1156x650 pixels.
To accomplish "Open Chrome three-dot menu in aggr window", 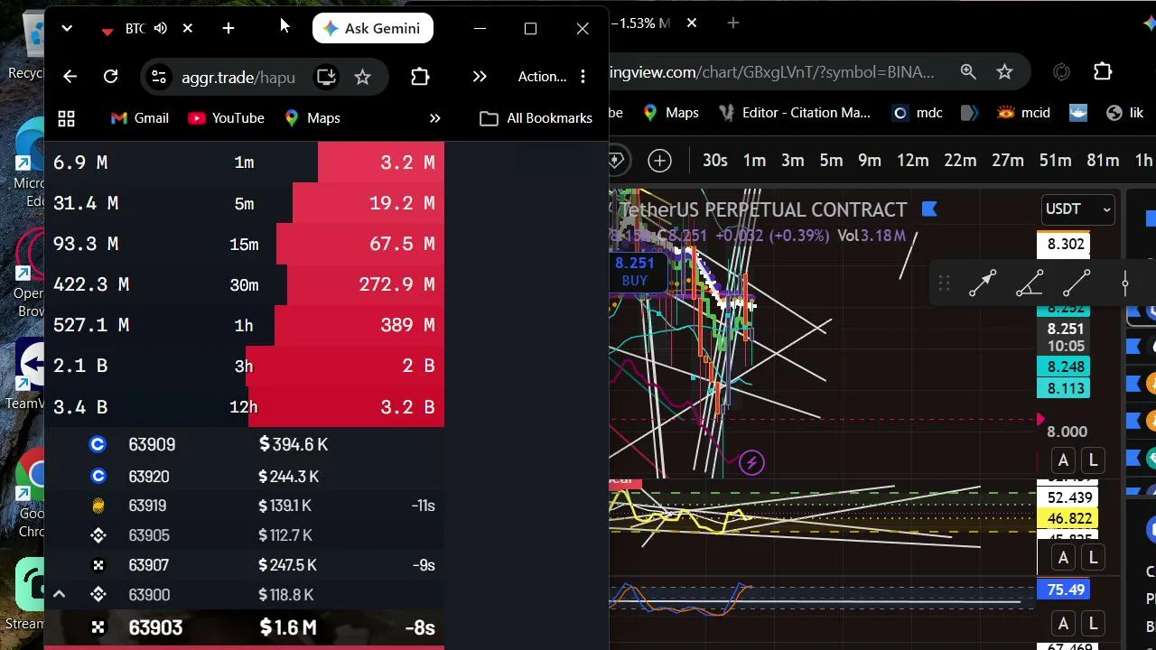I will [583, 77].
